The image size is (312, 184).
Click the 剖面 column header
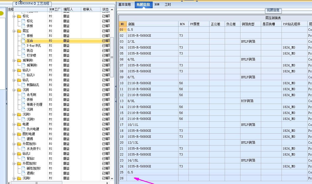152,24
